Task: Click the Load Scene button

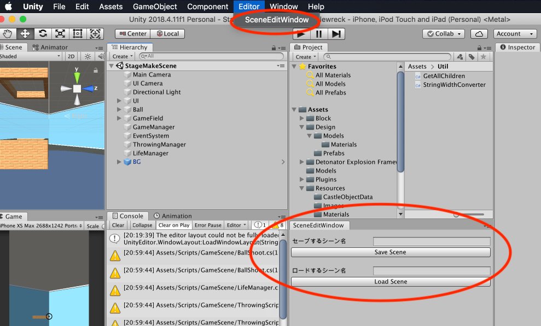Action: click(391, 282)
